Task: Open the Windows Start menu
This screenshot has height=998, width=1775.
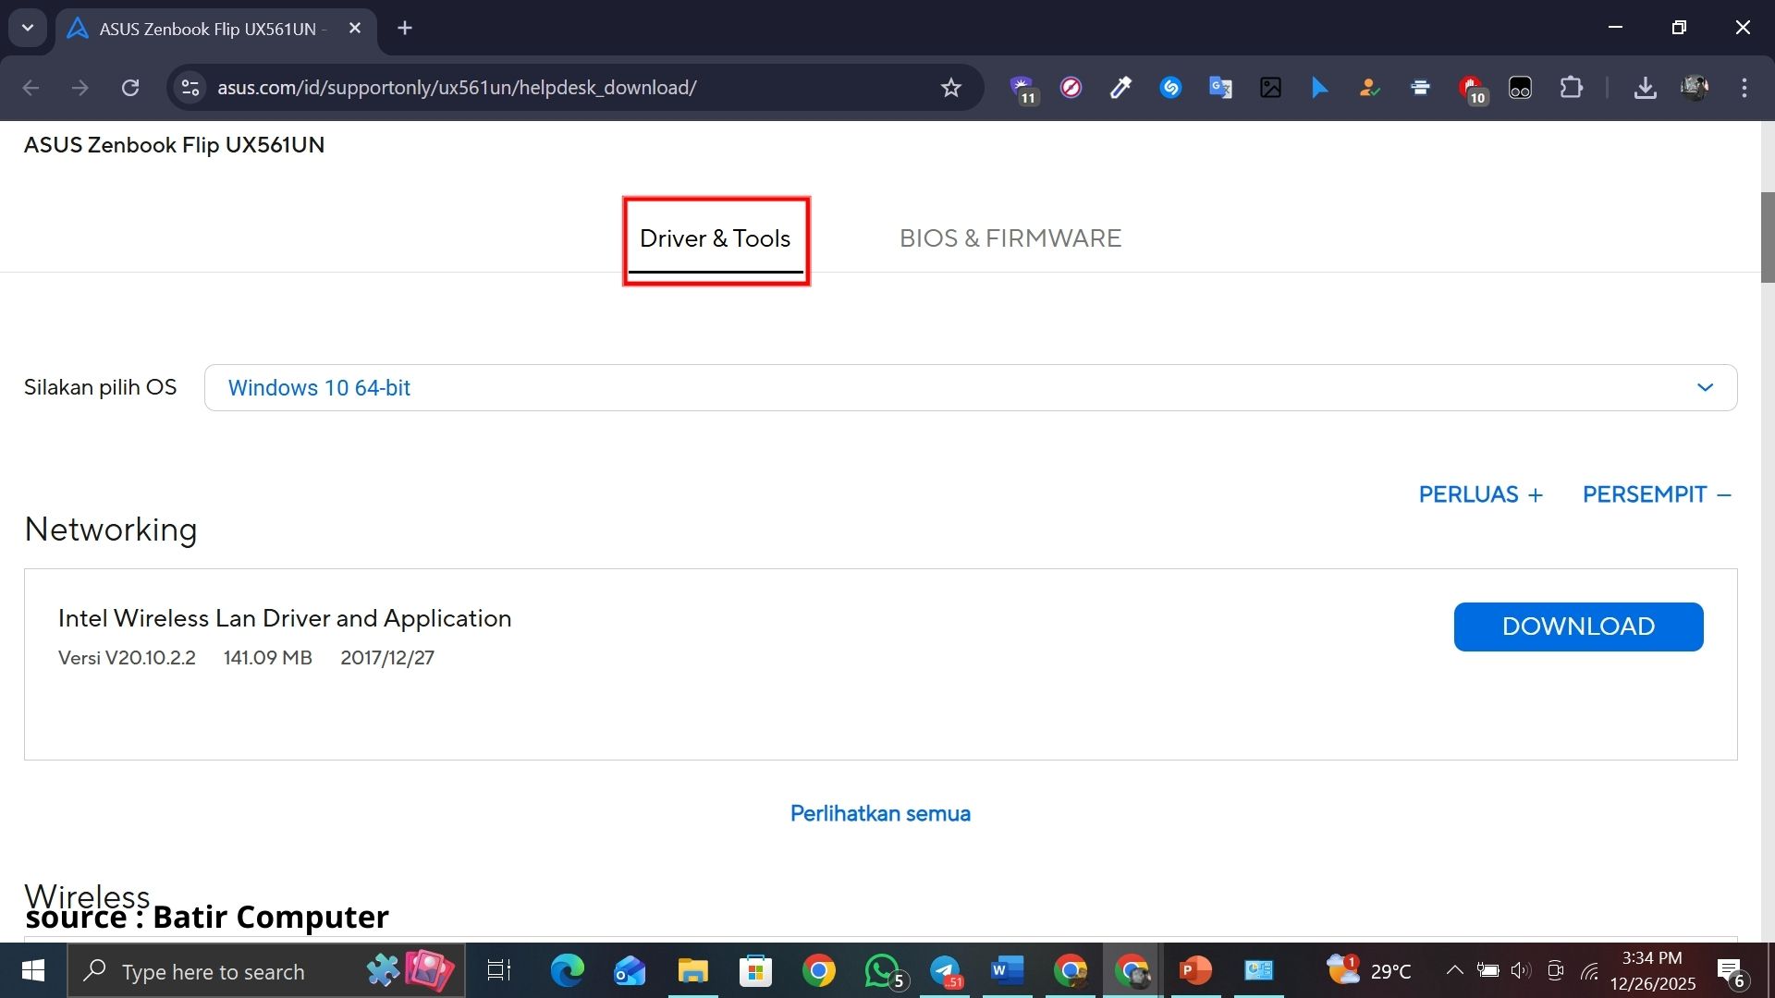Action: pyautogui.click(x=33, y=971)
